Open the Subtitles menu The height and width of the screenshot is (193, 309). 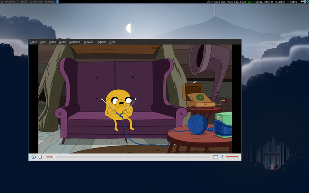75,42
